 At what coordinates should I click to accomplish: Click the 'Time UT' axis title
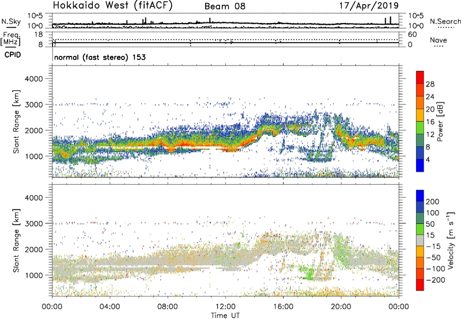225,316
